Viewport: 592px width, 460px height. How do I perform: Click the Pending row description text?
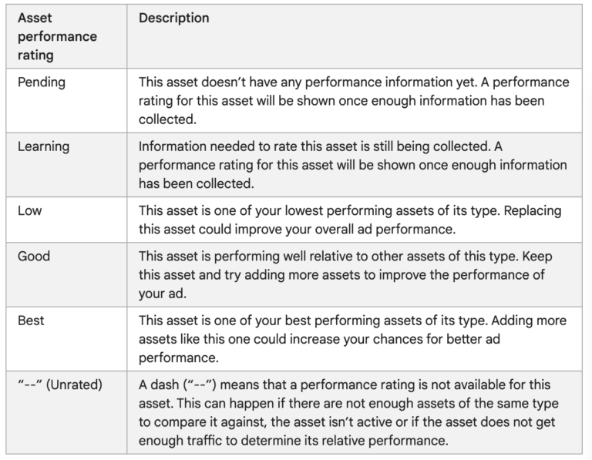353,100
